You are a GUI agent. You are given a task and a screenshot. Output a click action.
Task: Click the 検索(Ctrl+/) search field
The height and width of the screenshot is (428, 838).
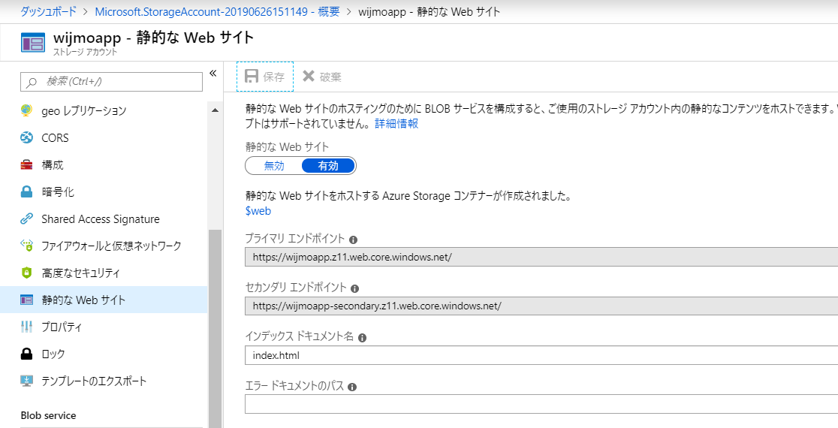tap(112, 82)
